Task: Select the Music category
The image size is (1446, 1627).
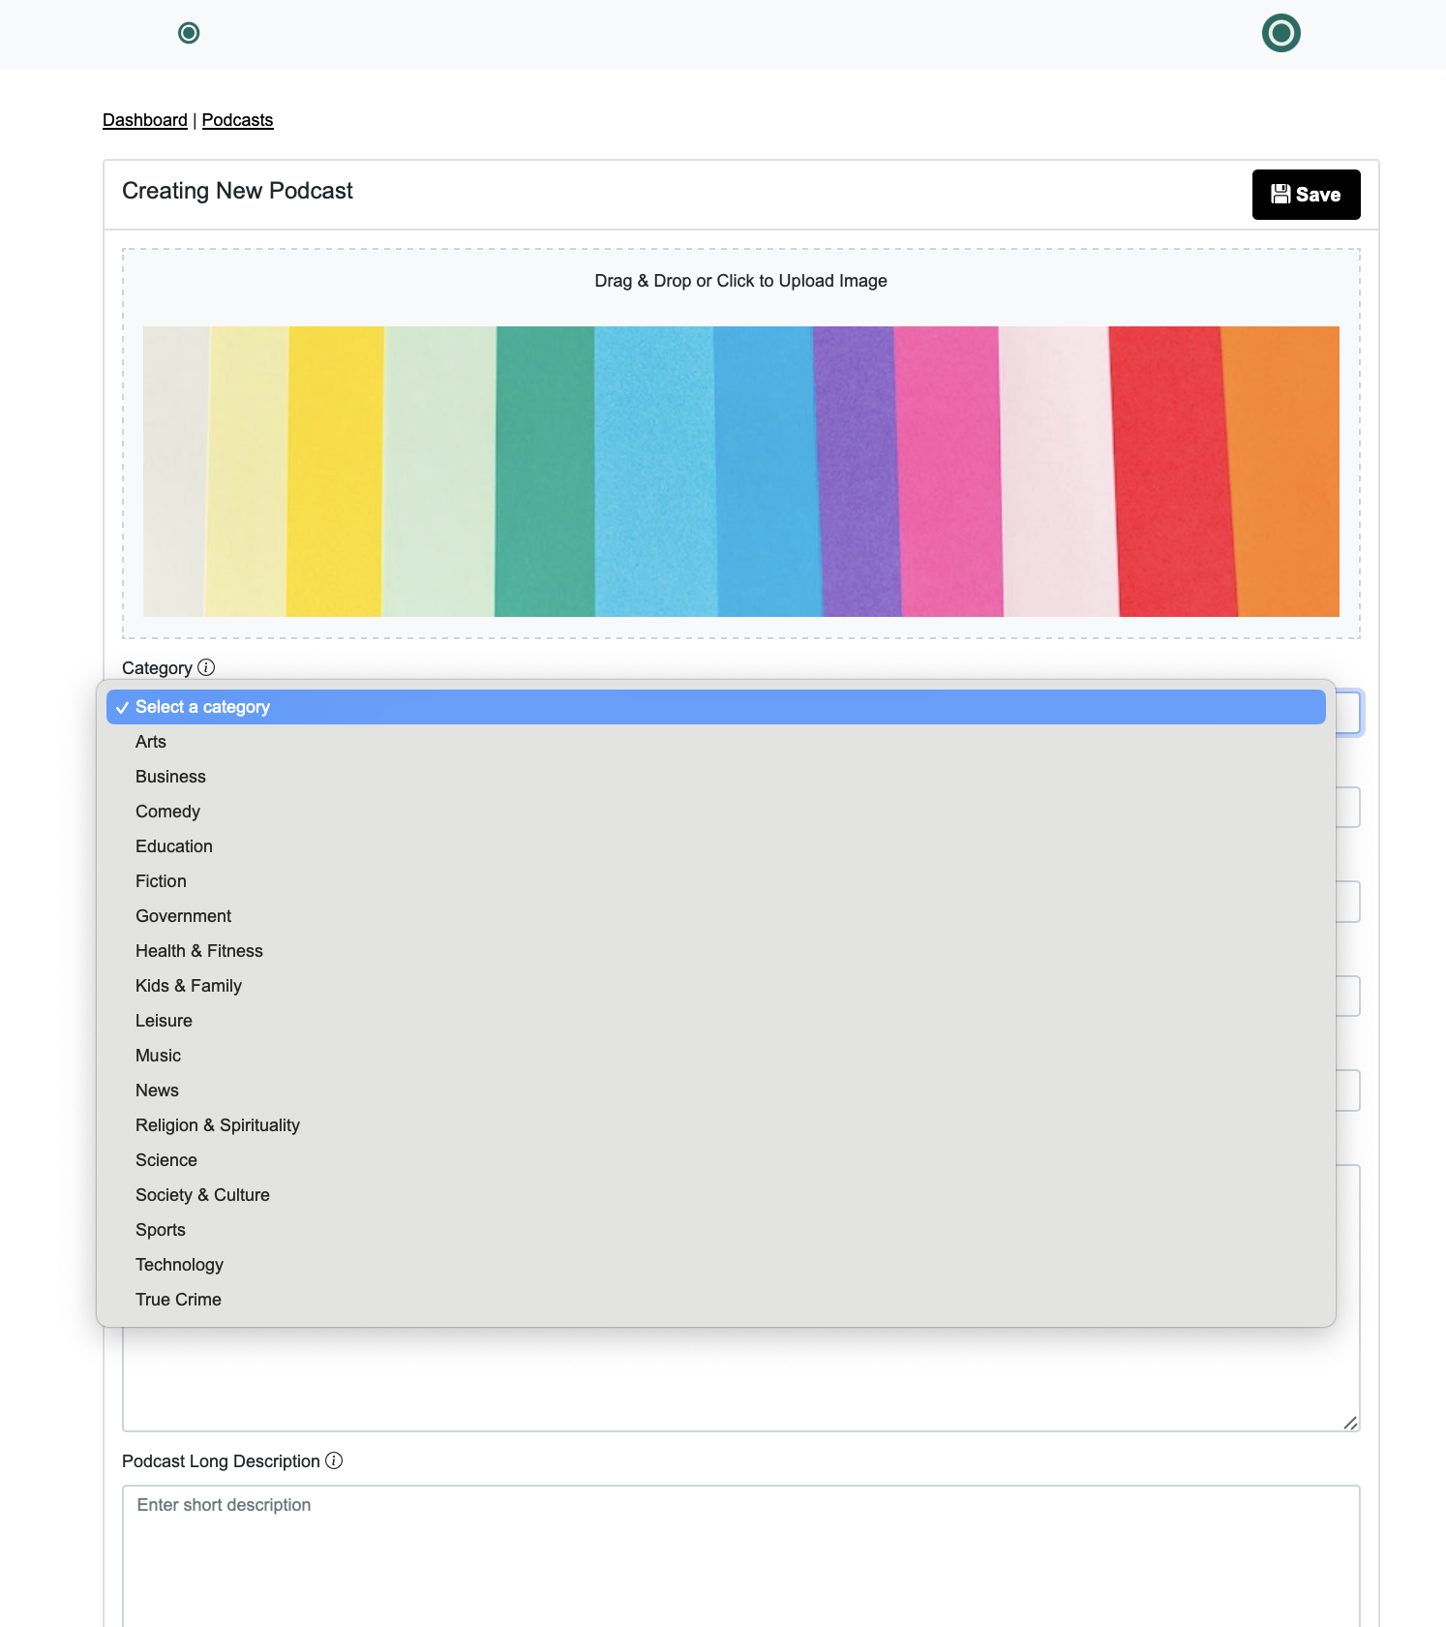Action: pyautogui.click(x=716, y=1056)
